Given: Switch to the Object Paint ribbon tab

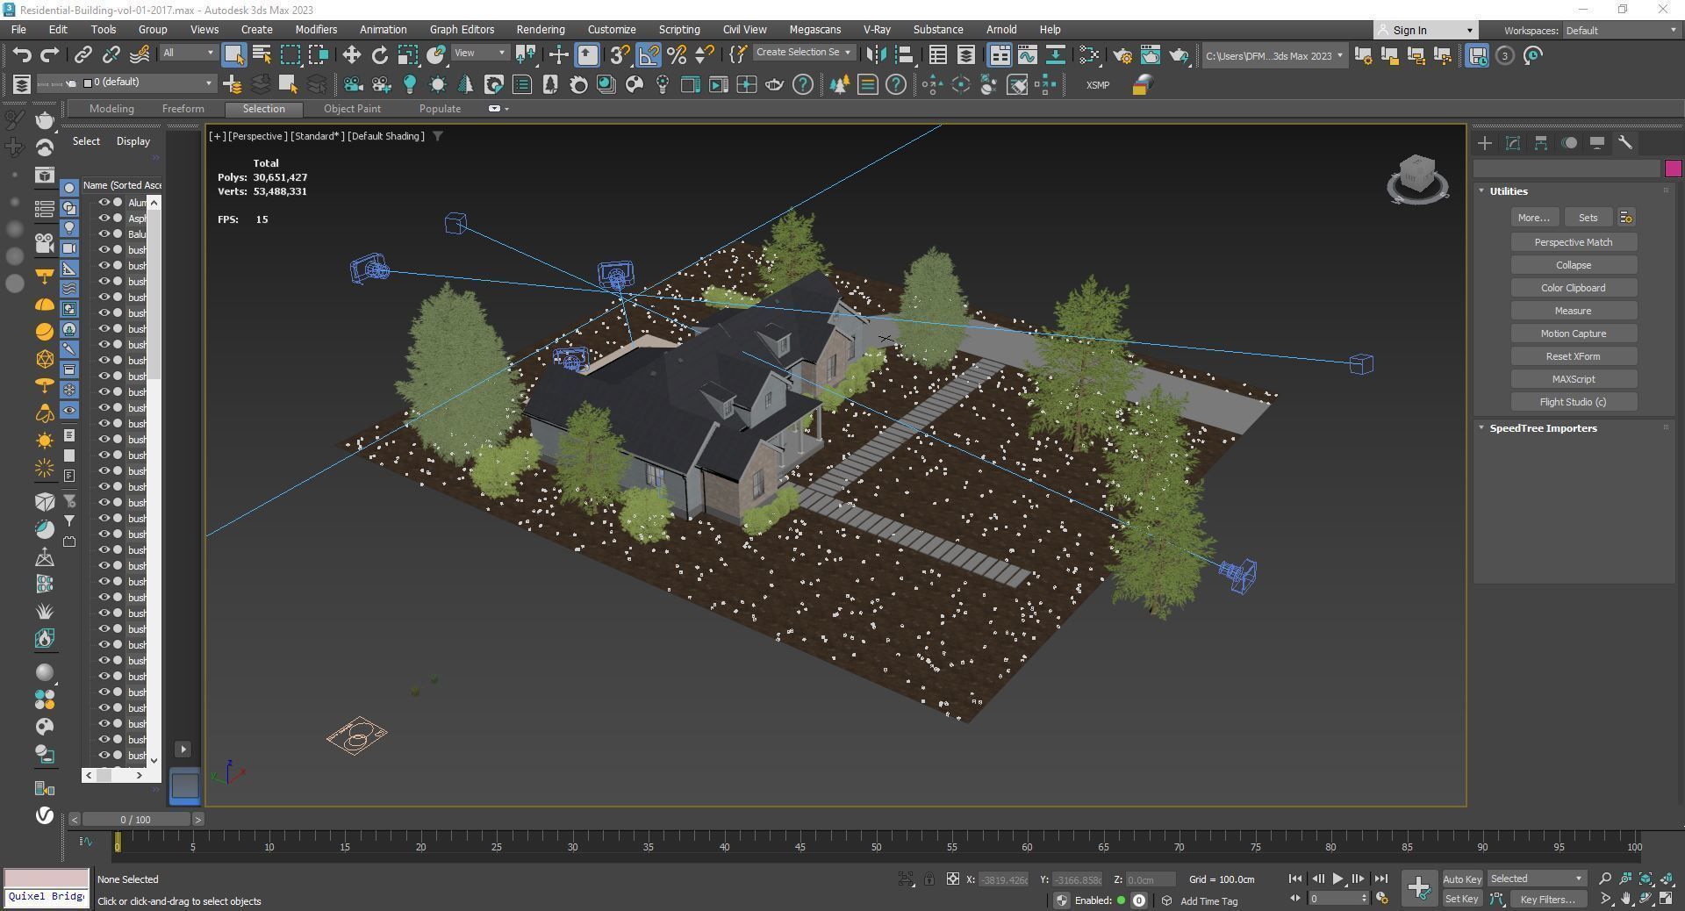Looking at the screenshot, I should click(x=352, y=109).
